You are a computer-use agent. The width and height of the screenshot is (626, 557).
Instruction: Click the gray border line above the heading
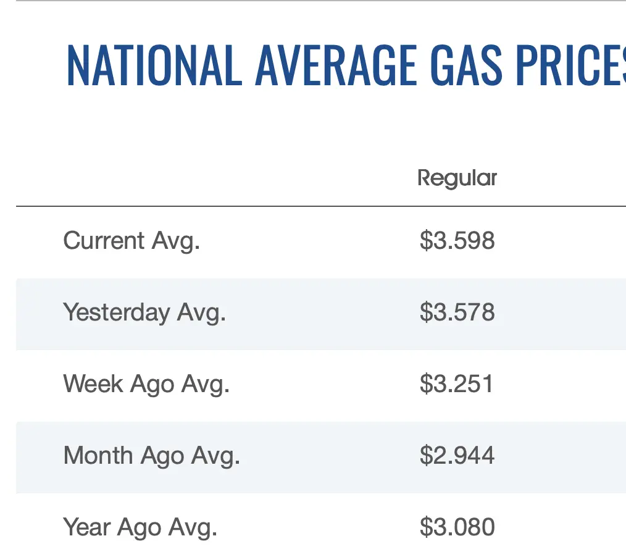pos(309,1)
